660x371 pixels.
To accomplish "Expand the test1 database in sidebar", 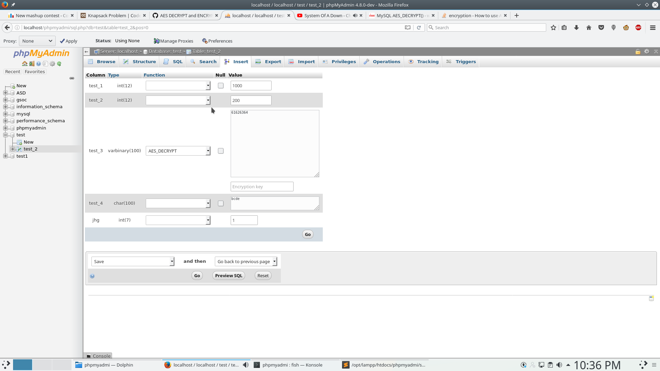I will tap(5, 156).
